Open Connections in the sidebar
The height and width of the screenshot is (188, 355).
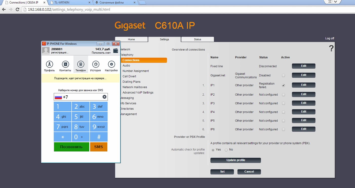point(143,60)
